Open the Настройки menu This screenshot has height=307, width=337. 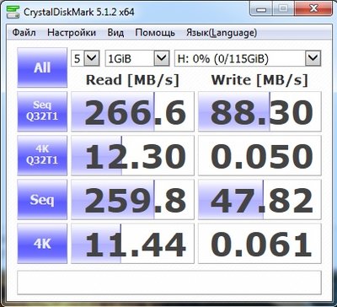point(72,33)
